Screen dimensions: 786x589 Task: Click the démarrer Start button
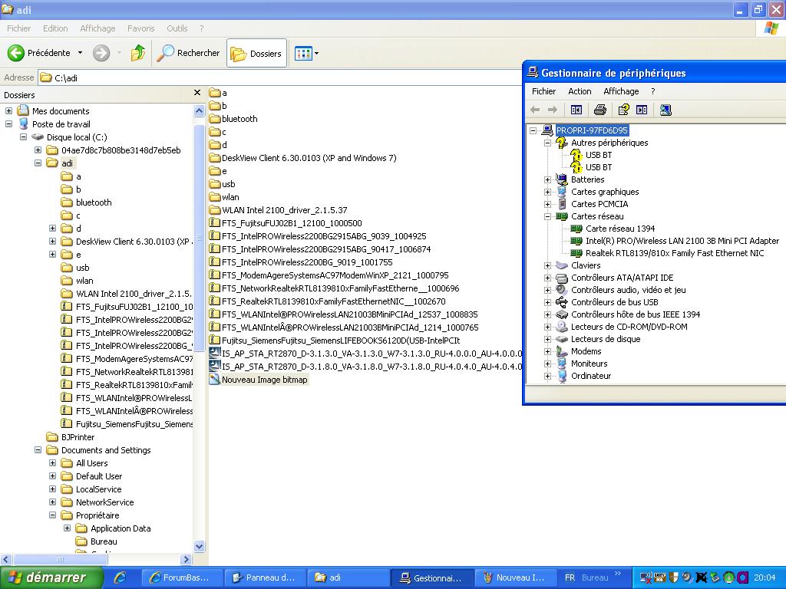click(x=51, y=577)
